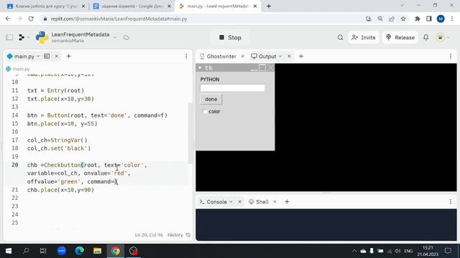This screenshot has width=460, height=258.
Task: Check the 'color' checkbox in tk window
Action: tap(205, 112)
